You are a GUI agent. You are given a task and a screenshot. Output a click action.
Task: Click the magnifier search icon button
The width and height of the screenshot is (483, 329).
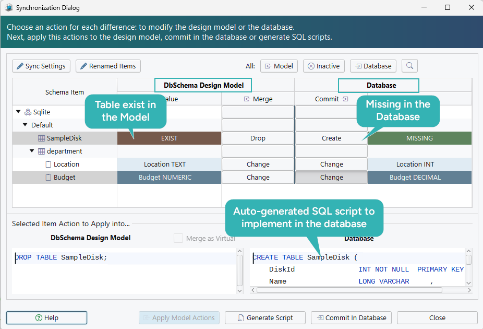409,66
